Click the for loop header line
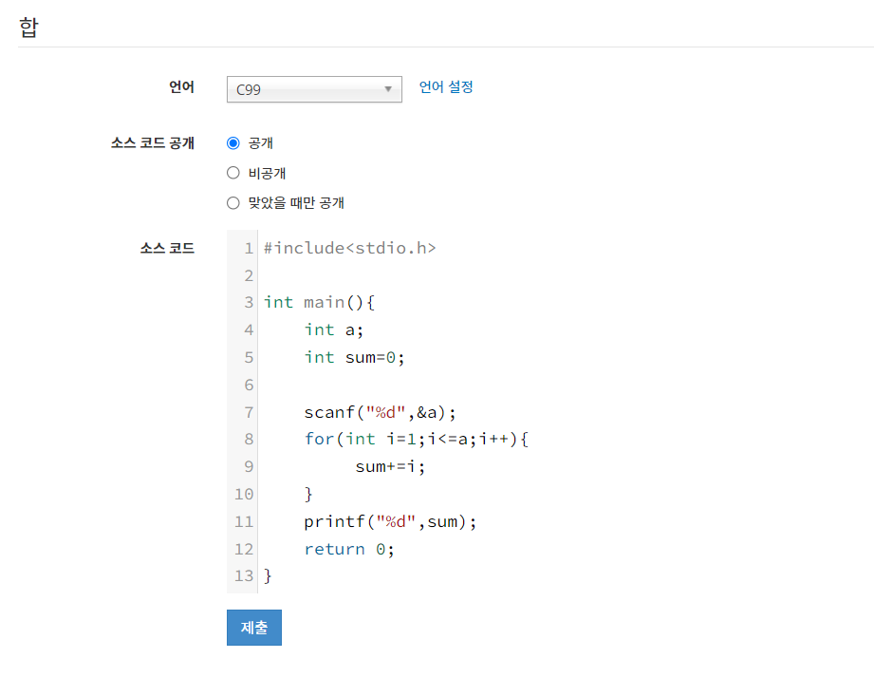The height and width of the screenshot is (677, 874). [417, 440]
